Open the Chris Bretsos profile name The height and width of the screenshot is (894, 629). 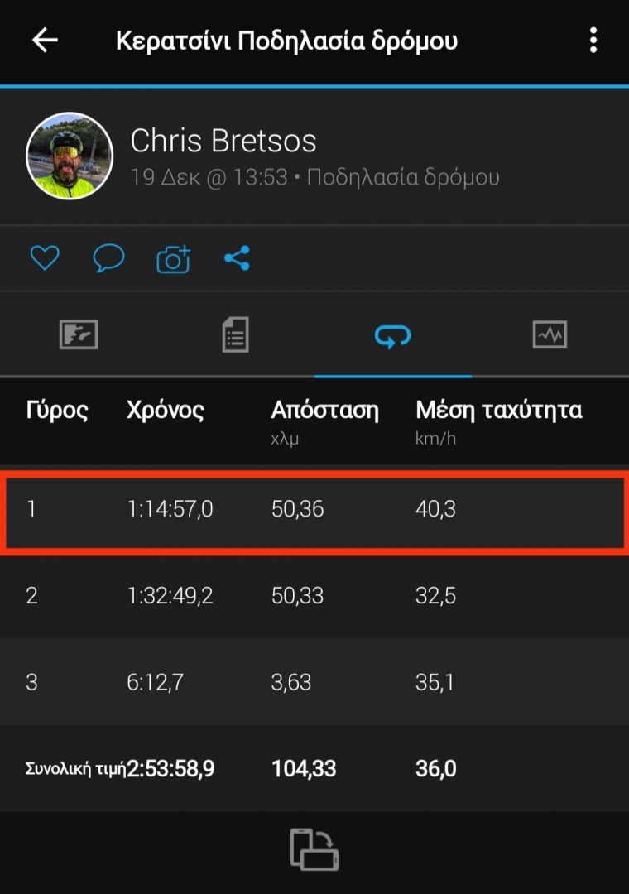click(223, 142)
